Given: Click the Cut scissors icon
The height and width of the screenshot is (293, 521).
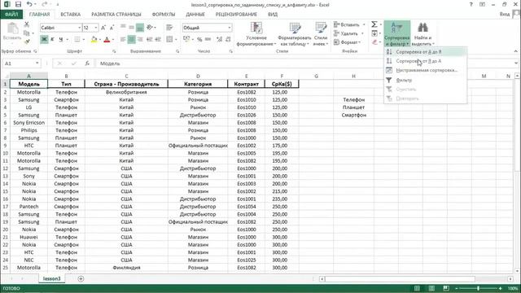Looking at the screenshot, I should (27, 24).
